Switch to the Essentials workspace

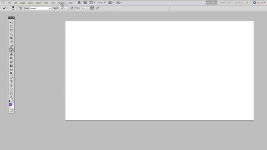225,3
